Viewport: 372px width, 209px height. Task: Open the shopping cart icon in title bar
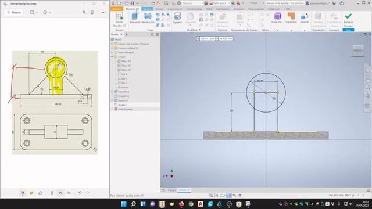(x=334, y=3)
